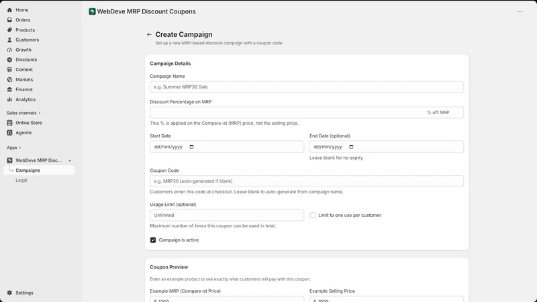The image size is (537, 302).
Task: Click the Discount Percentage on MRP field
Action: click(x=307, y=112)
